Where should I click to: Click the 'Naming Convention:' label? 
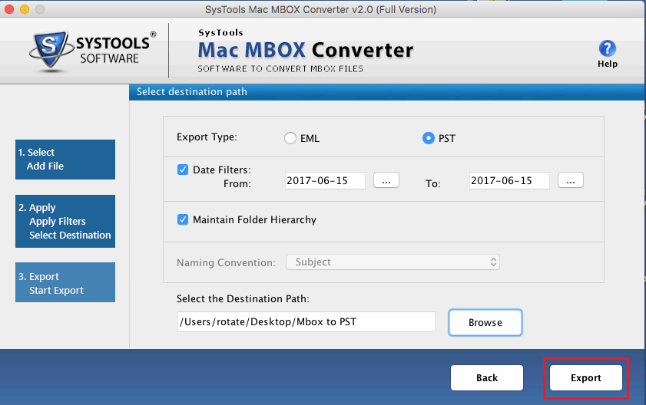(226, 262)
